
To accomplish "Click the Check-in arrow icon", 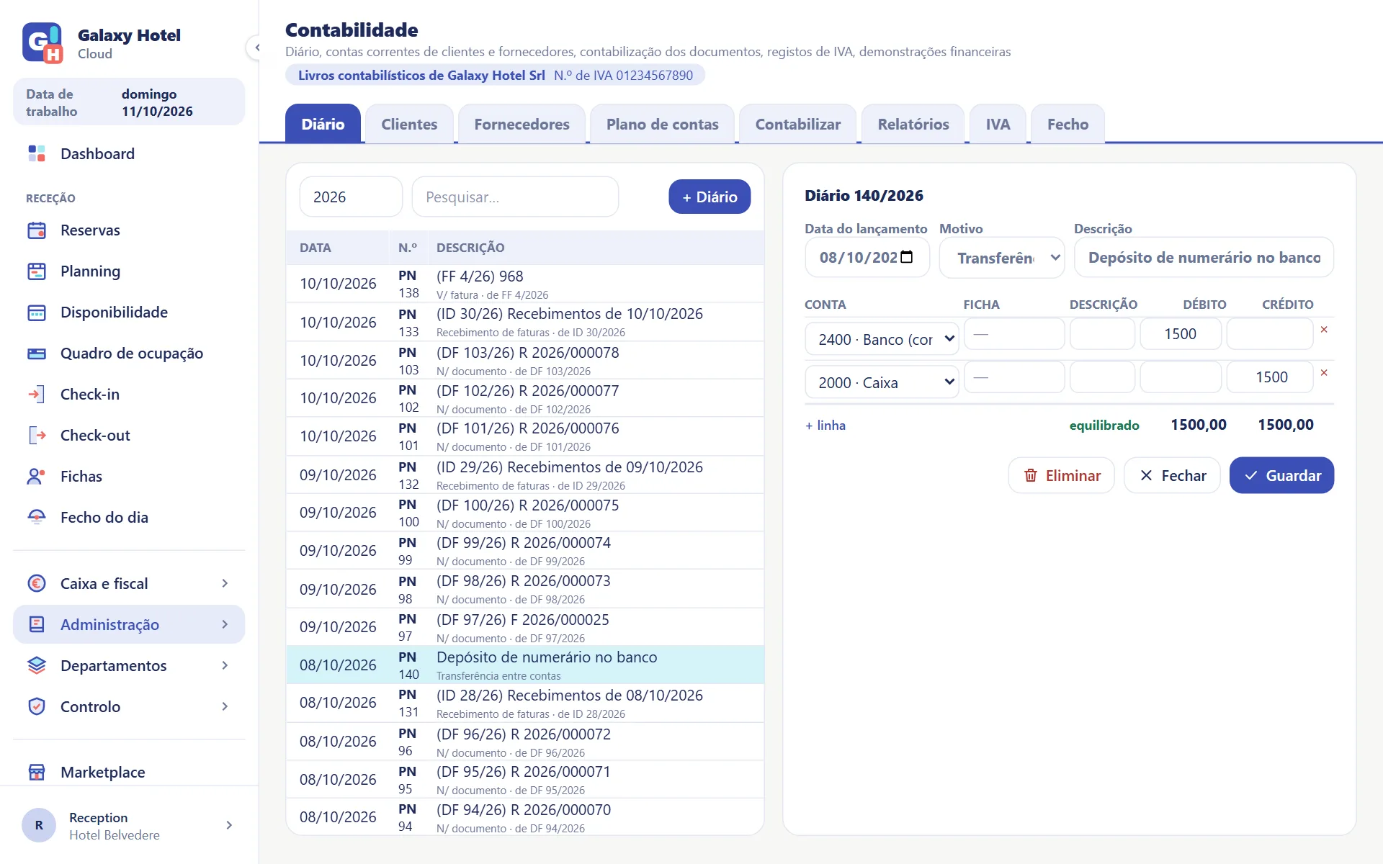I will pyautogui.click(x=37, y=395).
